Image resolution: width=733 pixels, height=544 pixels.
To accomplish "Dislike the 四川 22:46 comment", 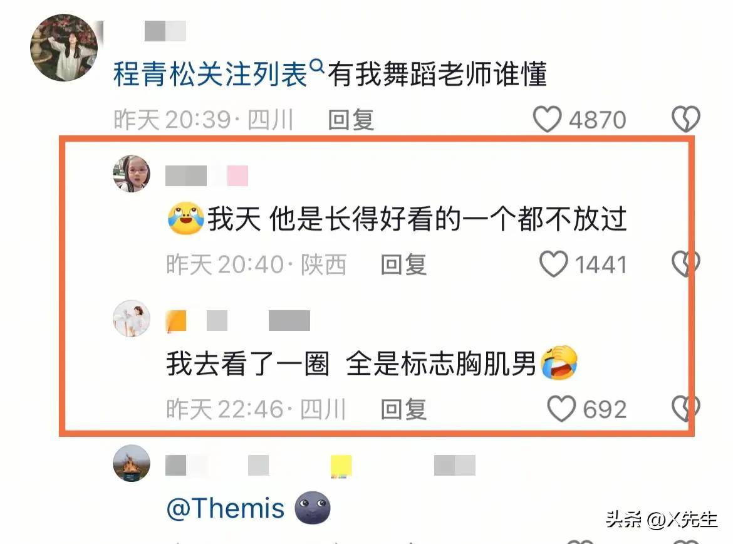I will tap(685, 409).
